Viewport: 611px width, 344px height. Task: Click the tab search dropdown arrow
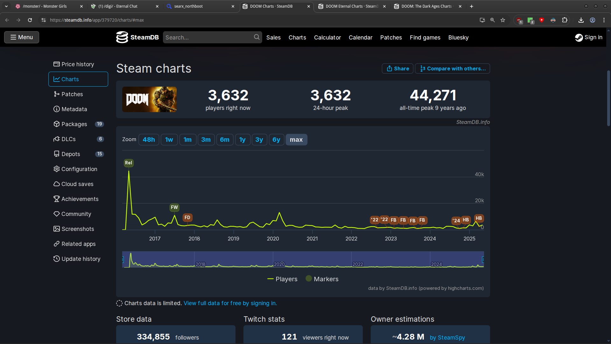tap(6, 6)
